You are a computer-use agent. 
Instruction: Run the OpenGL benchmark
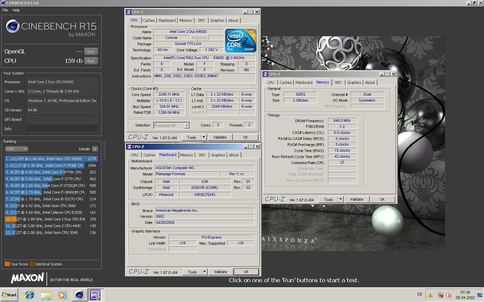91,52
